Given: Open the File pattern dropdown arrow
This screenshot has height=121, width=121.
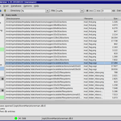Looking at the screenshot, I should 82,11.
